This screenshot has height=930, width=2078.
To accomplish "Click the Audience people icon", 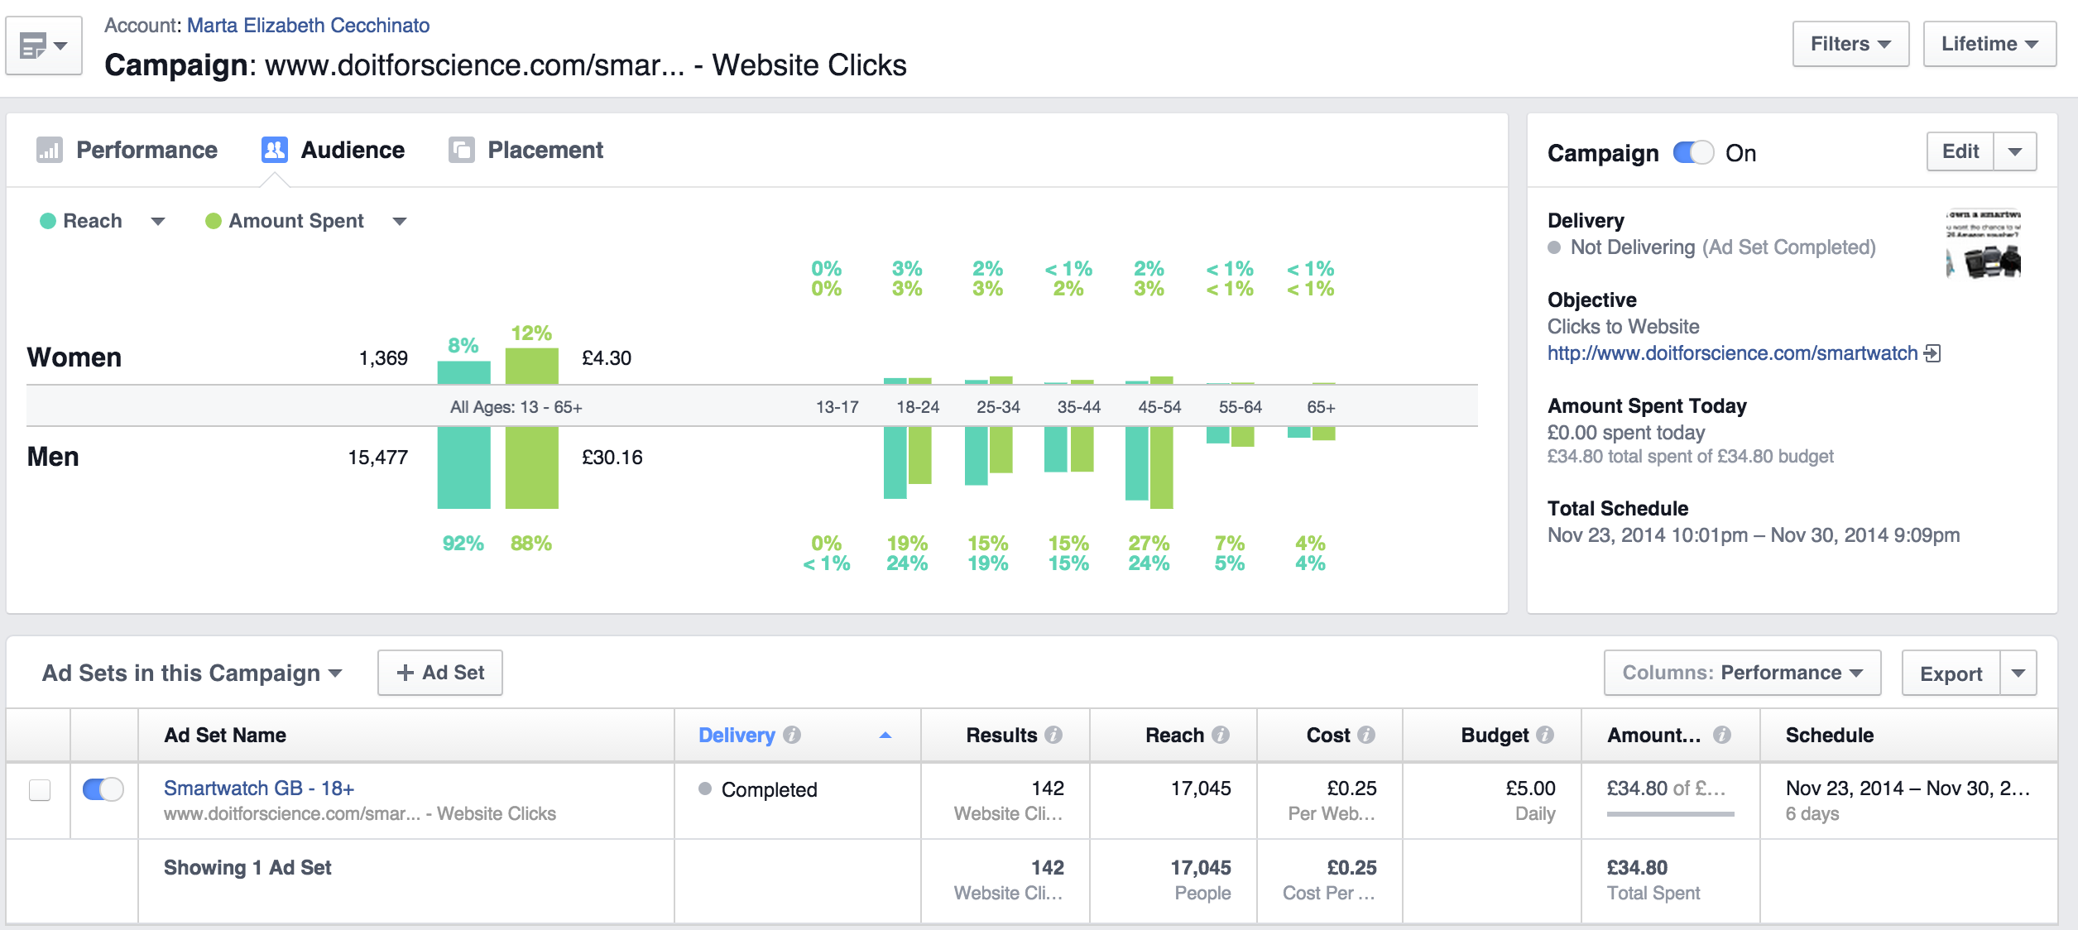I will click(274, 150).
